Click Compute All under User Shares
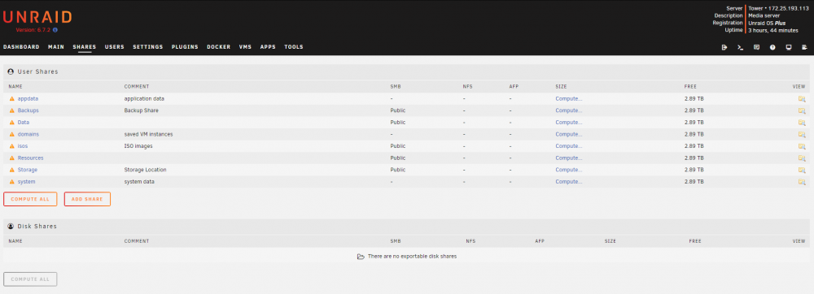The height and width of the screenshot is (294, 814). coord(30,199)
